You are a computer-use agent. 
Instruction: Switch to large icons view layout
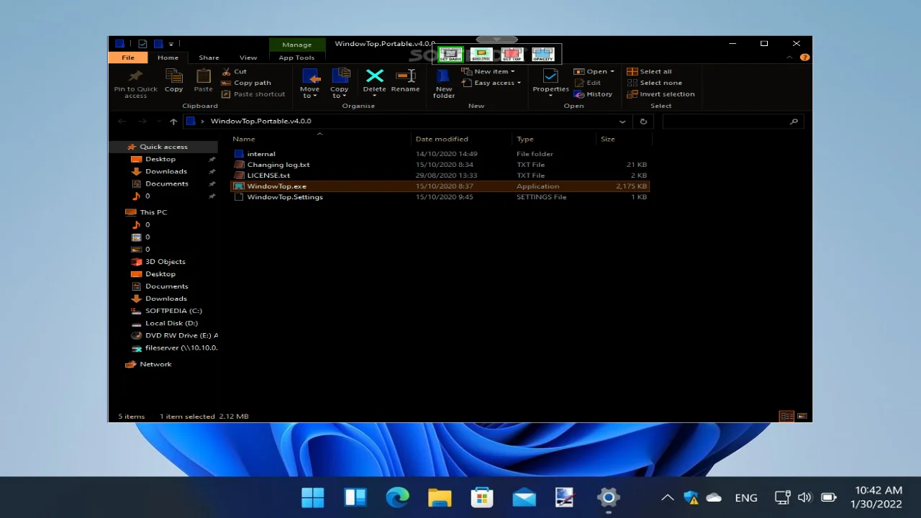[802, 416]
